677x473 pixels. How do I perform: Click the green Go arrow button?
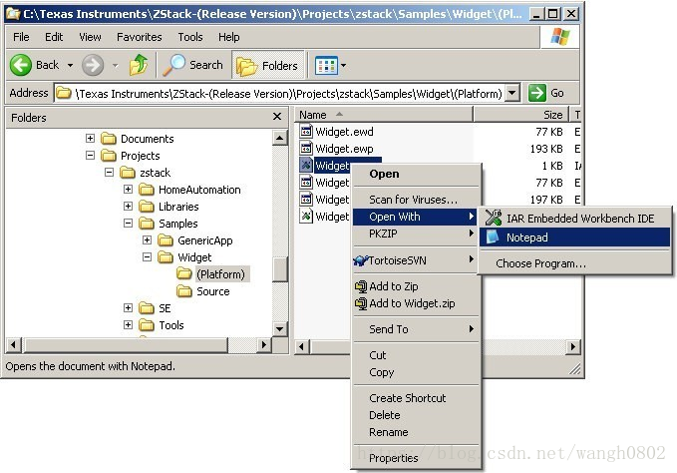pos(537,93)
